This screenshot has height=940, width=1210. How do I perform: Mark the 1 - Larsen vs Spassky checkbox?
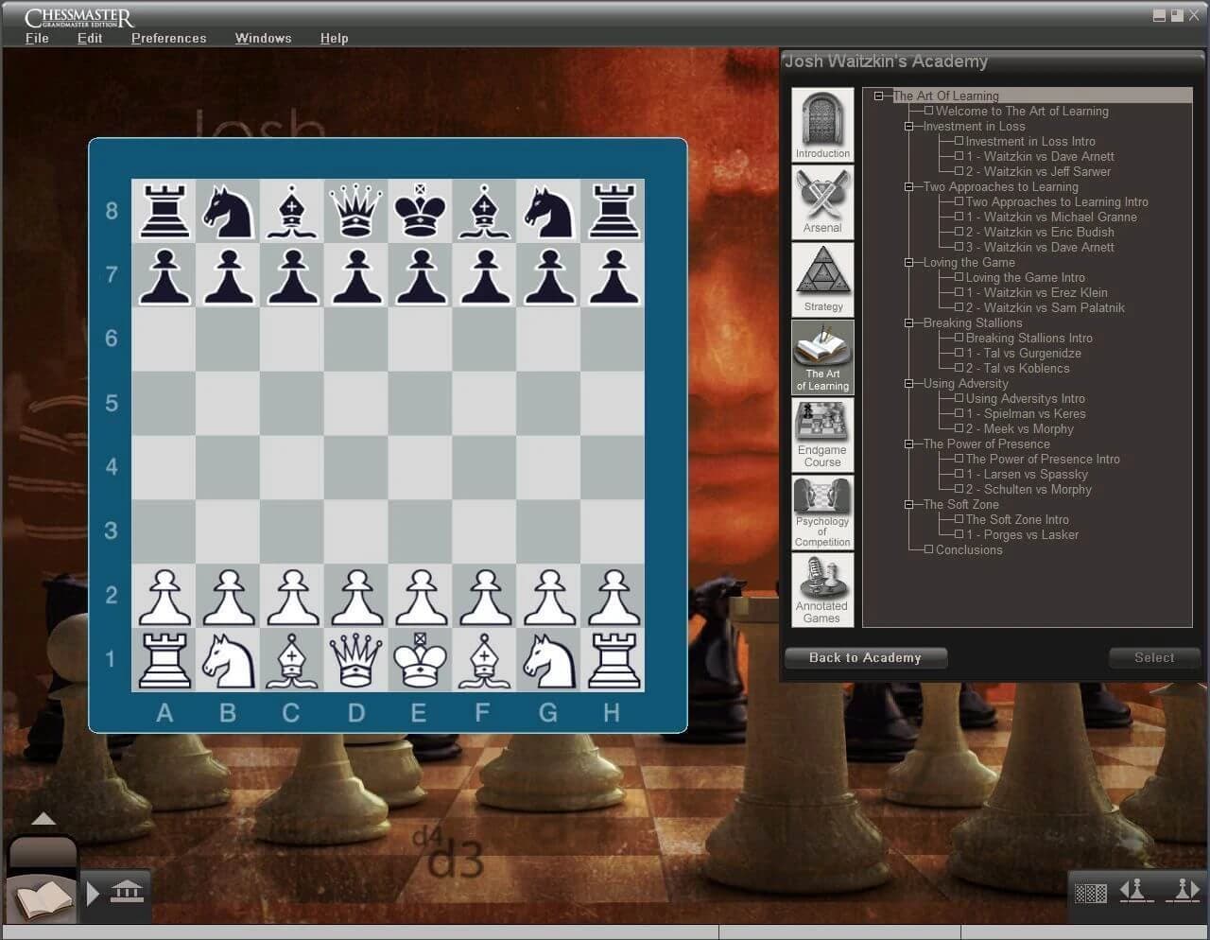click(x=960, y=474)
